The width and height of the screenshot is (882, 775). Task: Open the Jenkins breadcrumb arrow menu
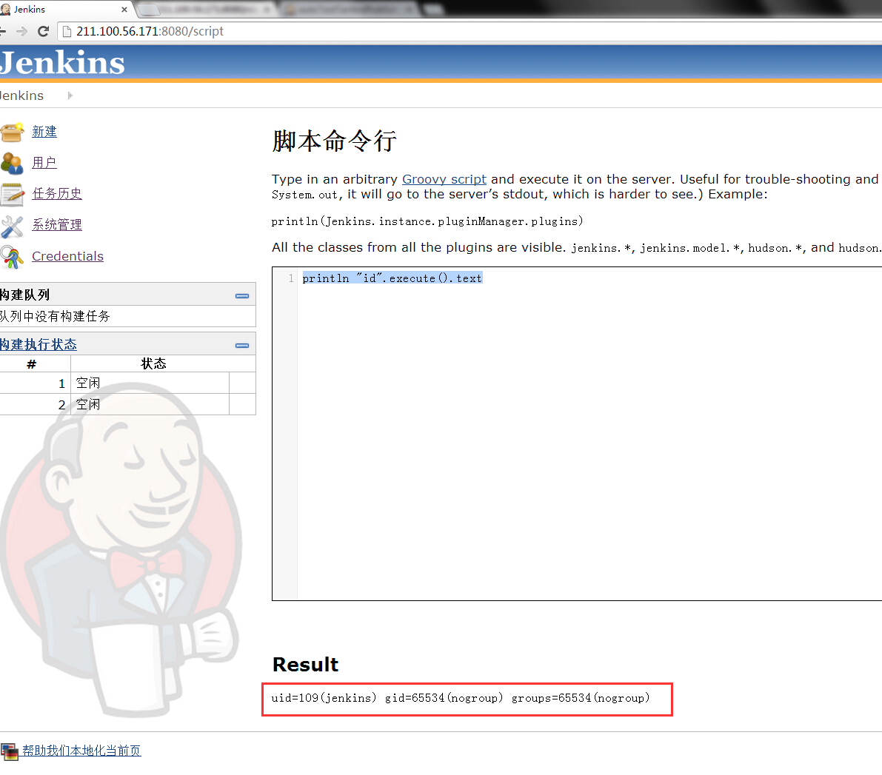(70, 95)
